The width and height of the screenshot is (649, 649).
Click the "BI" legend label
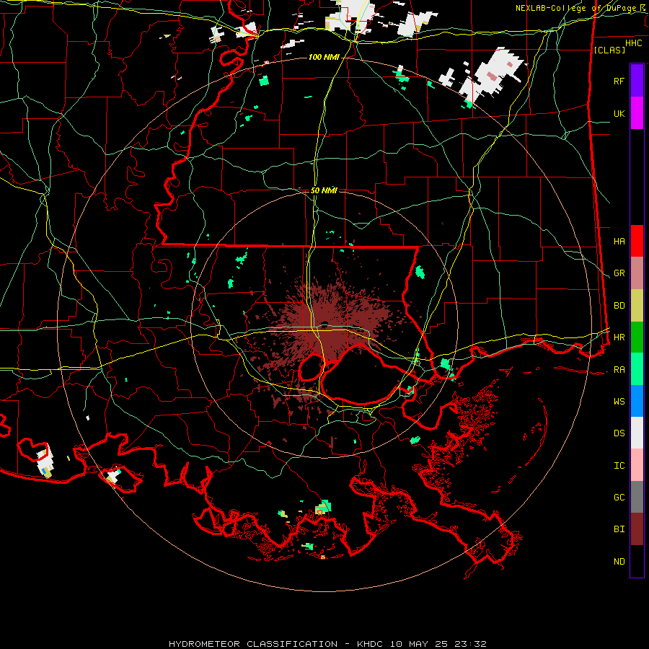pyautogui.click(x=619, y=529)
